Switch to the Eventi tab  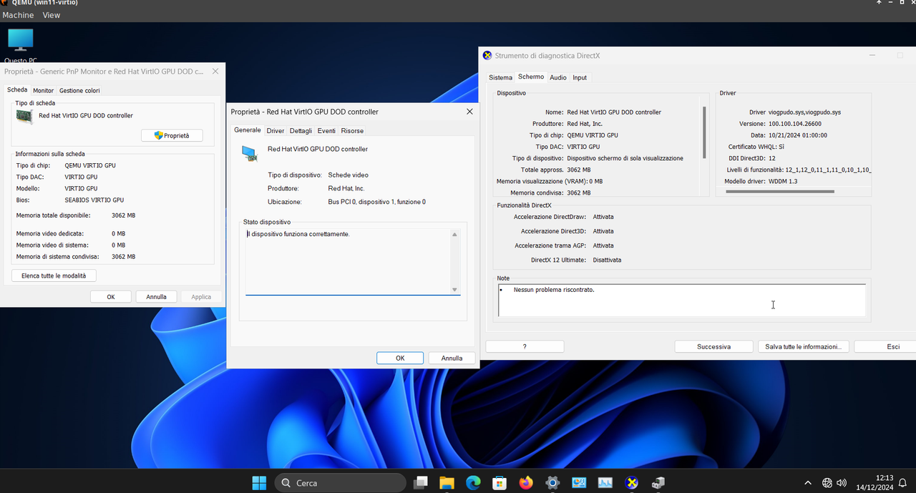click(326, 131)
